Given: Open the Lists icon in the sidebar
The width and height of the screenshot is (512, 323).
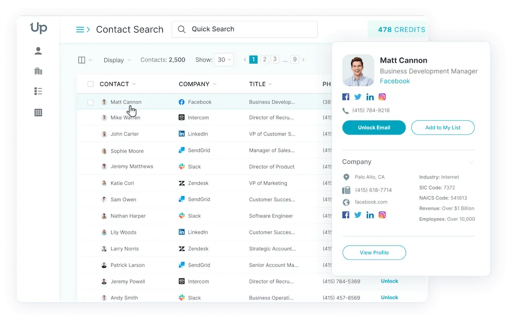Looking at the screenshot, I should (x=37, y=91).
